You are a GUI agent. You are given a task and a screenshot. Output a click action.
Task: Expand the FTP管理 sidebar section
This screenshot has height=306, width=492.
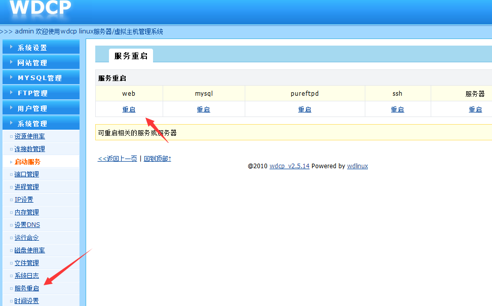(x=41, y=93)
